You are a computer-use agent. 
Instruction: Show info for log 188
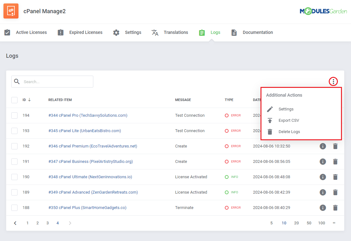323,208
